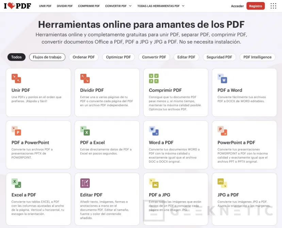Click text 'Consigue que tu documento PDF'

pos(172,97)
